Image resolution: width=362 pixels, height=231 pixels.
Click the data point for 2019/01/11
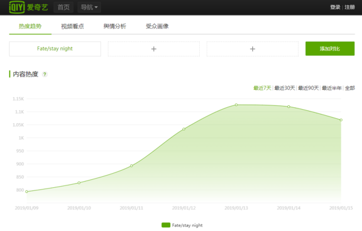click(131, 166)
